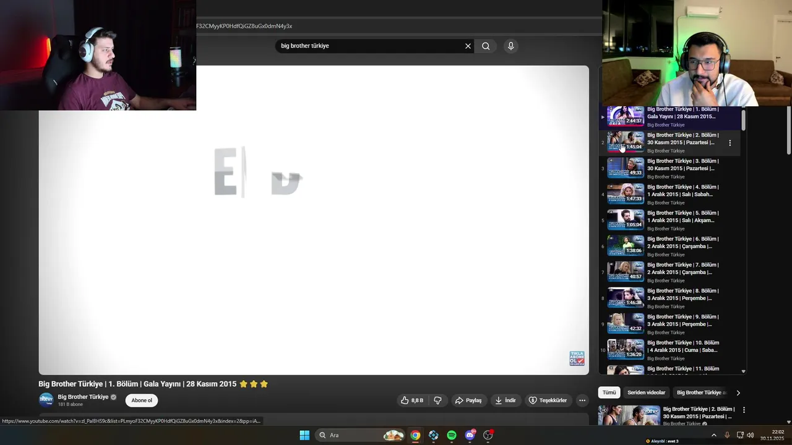Click the 181 B abone subscriber count
Image resolution: width=792 pixels, height=445 pixels.
[70, 404]
